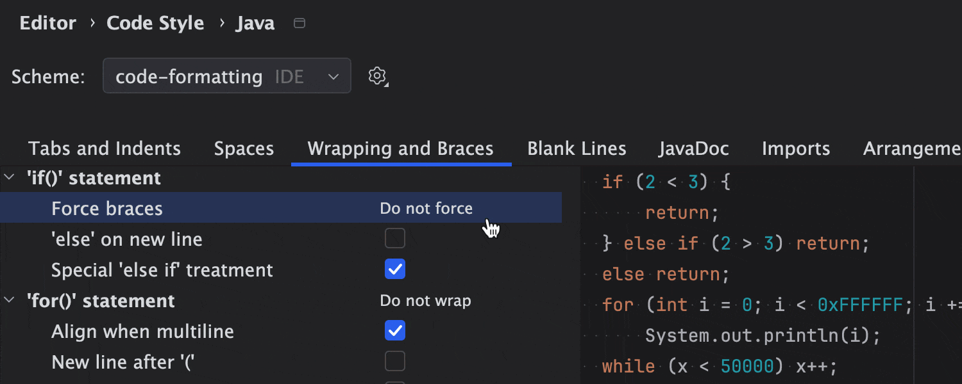
Task: Enable New line after '(' option
Action: point(395,361)
